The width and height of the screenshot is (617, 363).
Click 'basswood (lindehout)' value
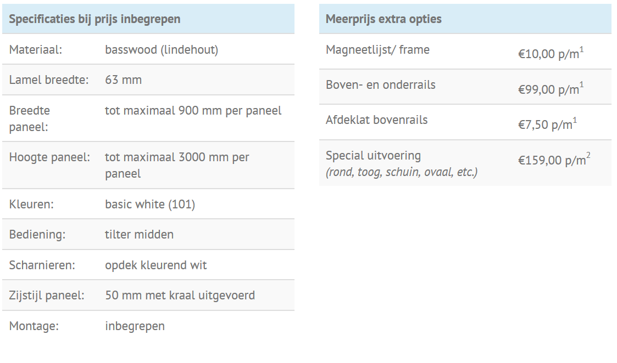[162, 49]
